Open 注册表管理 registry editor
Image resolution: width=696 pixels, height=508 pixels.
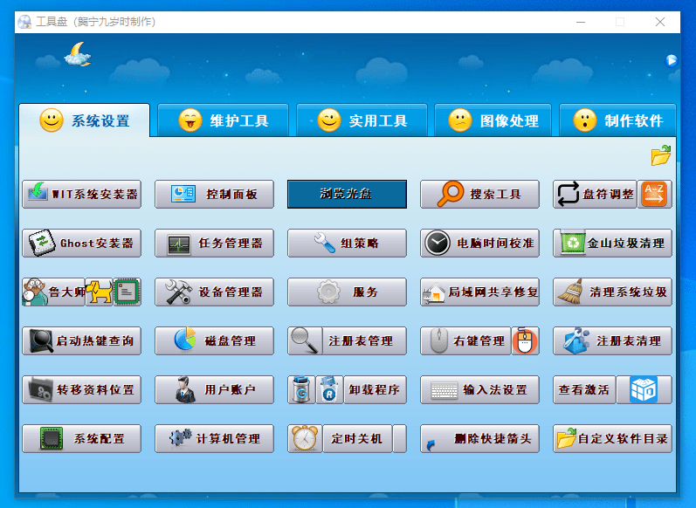(x=347, y=340)
